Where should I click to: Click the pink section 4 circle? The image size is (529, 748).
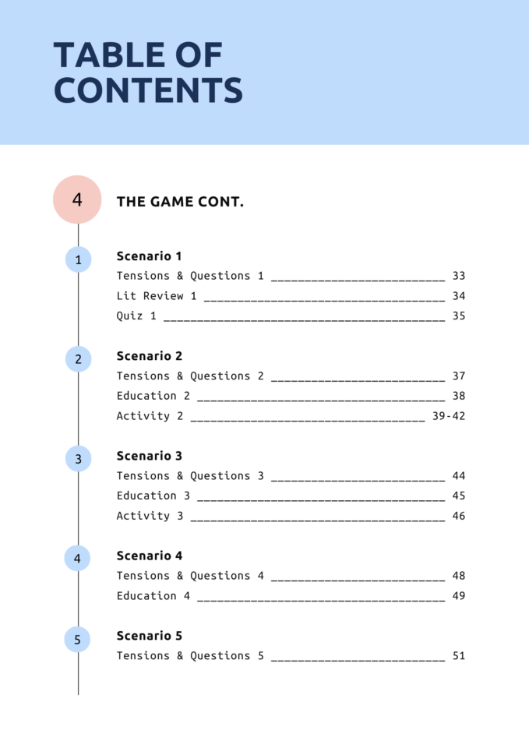coord(77,199)
